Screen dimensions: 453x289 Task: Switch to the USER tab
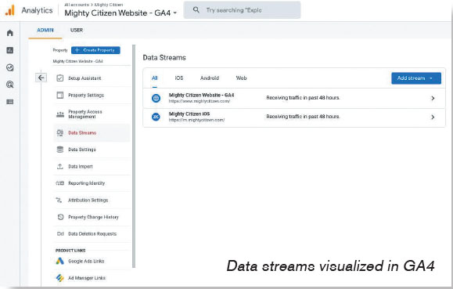(77, 30)
